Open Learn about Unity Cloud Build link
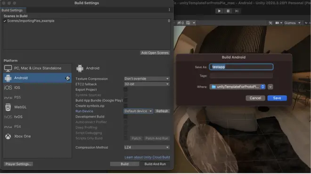The width and height of the screenshot is (311, 174). coord(147,158)
